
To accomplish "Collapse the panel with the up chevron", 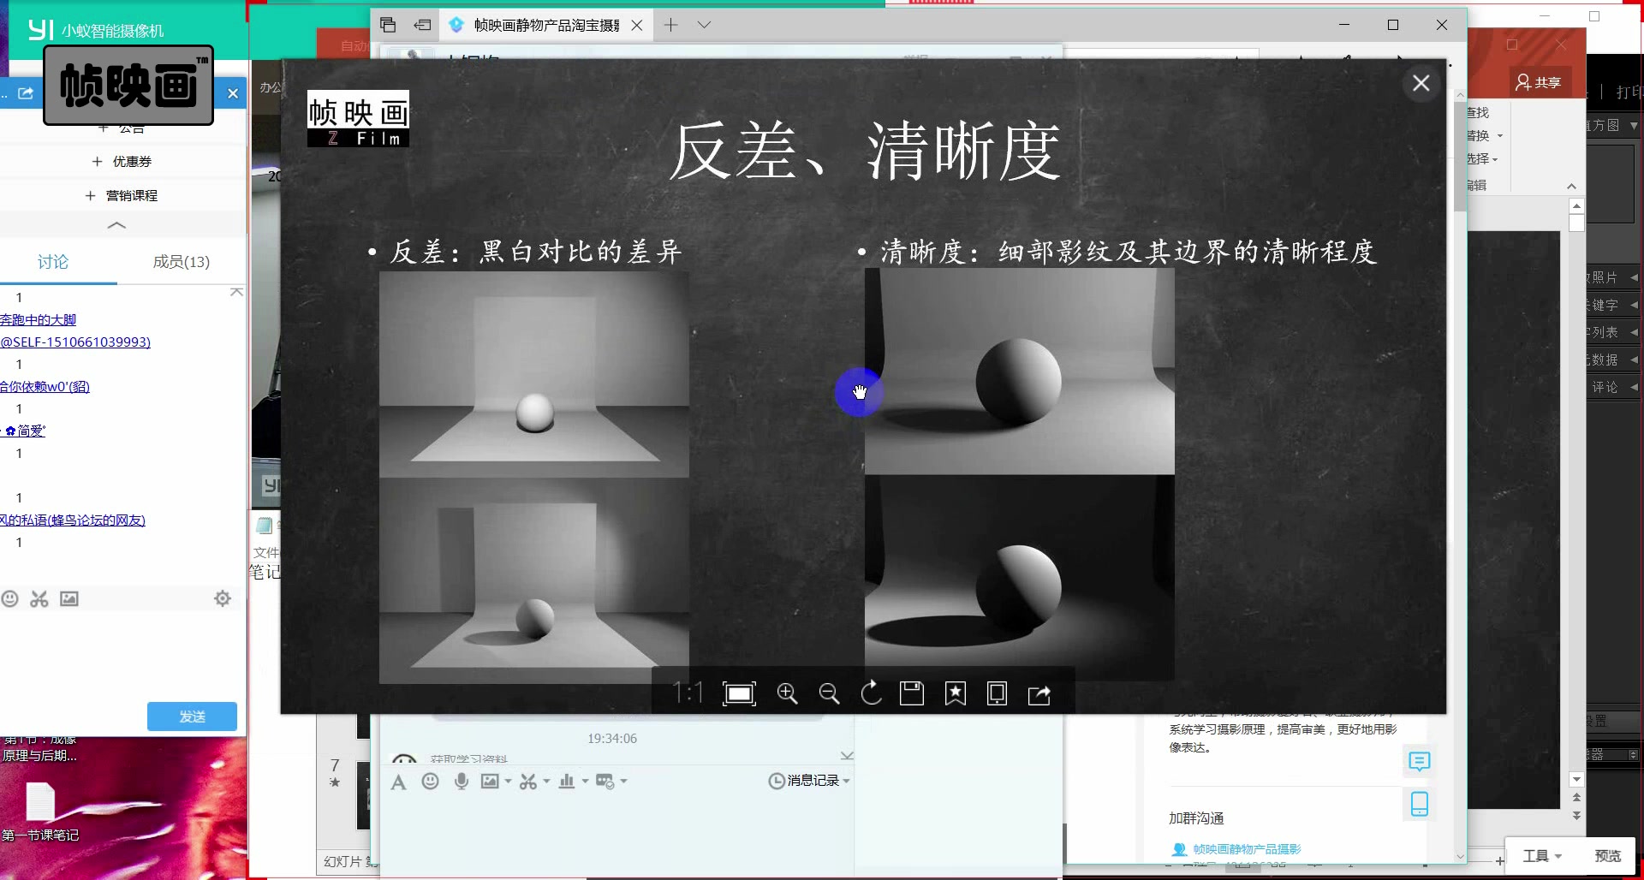I will (116, 225).
